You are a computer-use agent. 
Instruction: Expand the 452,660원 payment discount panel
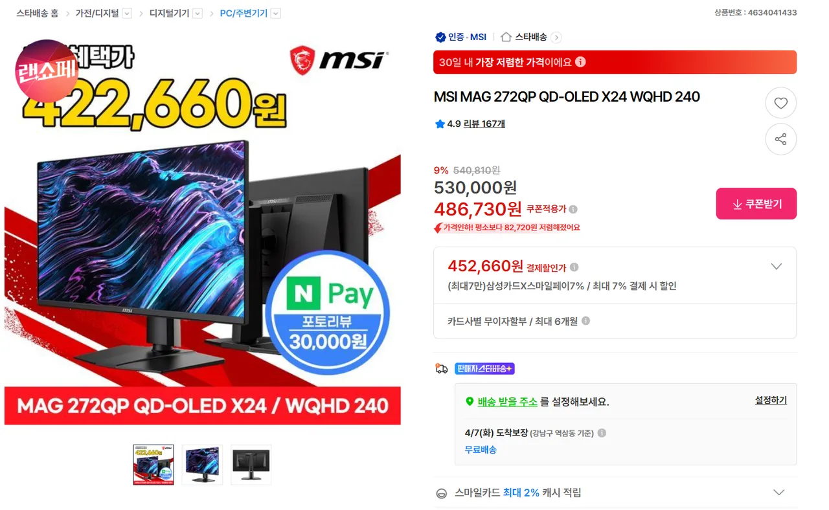click(777, 267)
